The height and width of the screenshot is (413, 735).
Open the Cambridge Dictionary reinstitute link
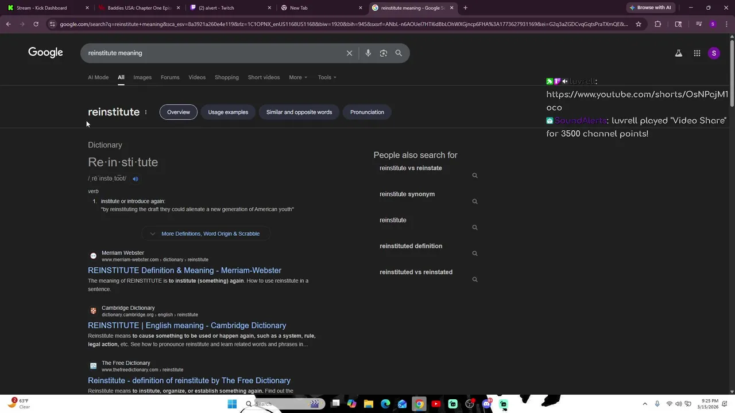187,325
